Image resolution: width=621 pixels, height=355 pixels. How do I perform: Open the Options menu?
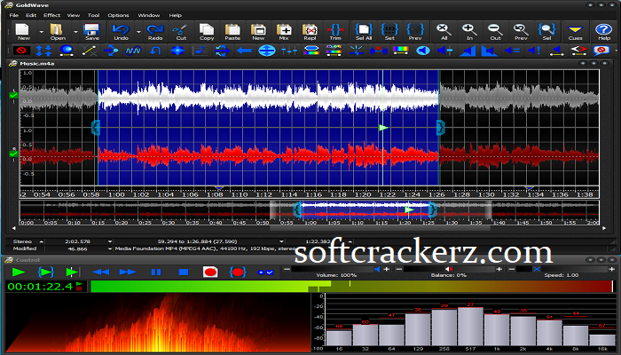[118, 15]
